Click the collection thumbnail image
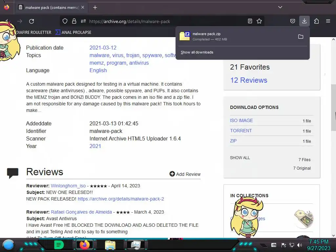The height and width of the screenshot is (252, 336). coord(304,219)
